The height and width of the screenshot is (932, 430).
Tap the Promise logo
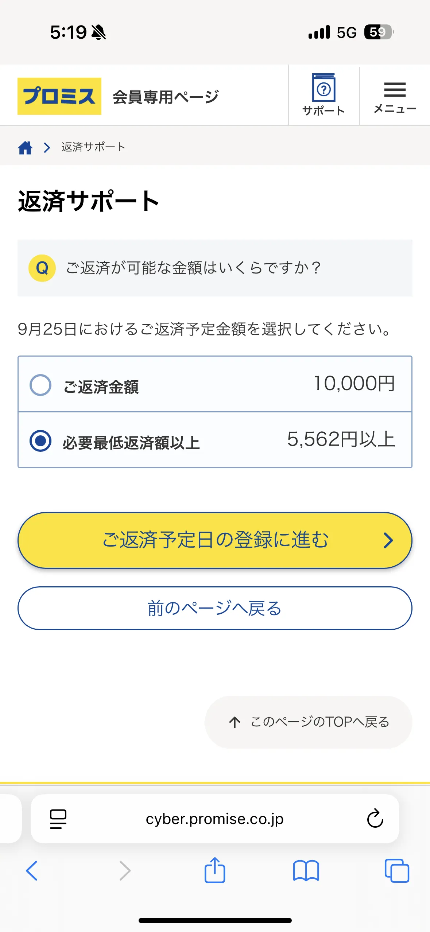[x=59, y=96]
